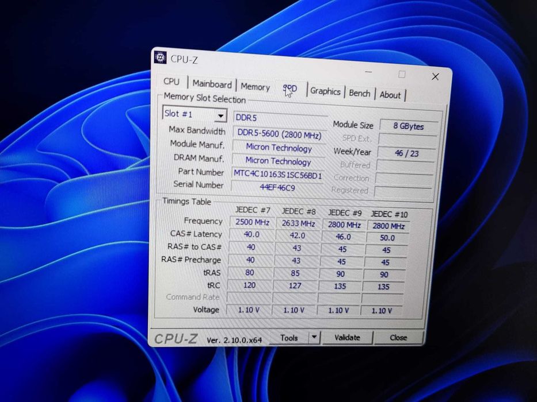Click the Tools button
This screenshot has height=402, width=537.
point(289,338)
